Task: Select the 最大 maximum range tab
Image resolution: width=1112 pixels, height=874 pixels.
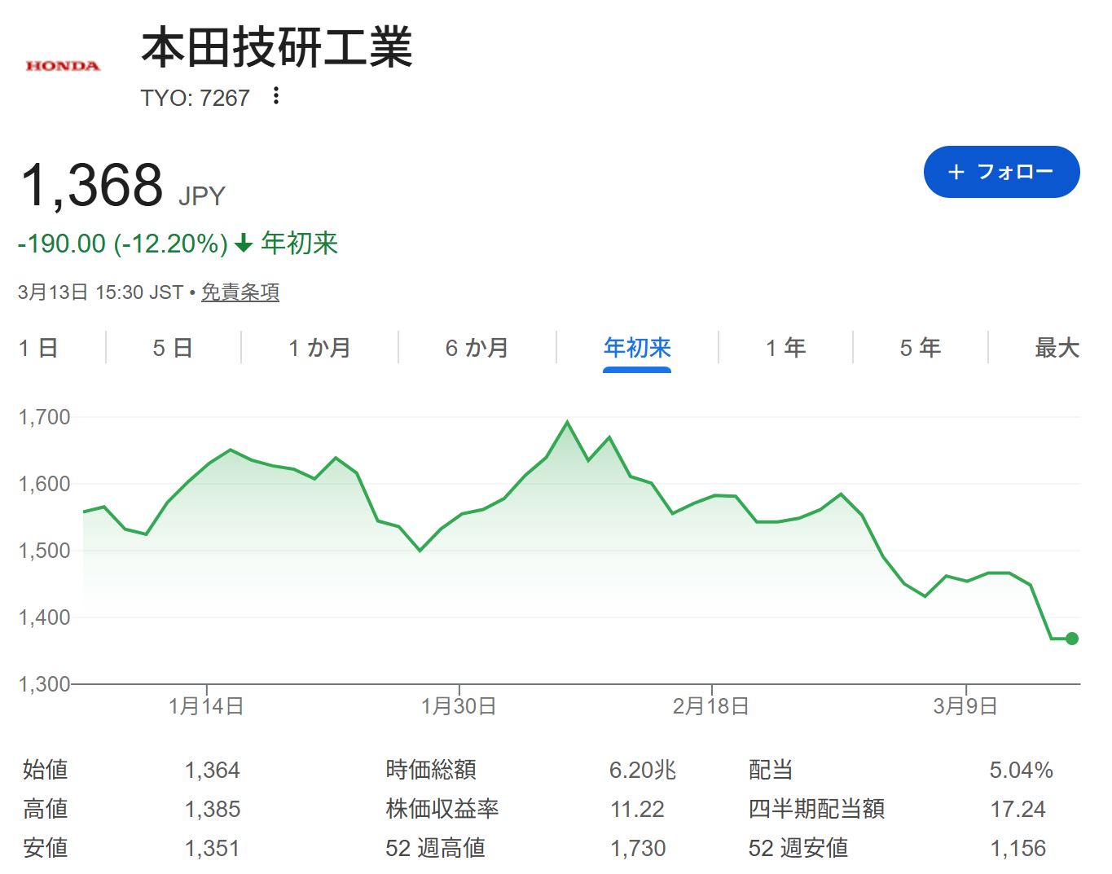Action: 1057,349
